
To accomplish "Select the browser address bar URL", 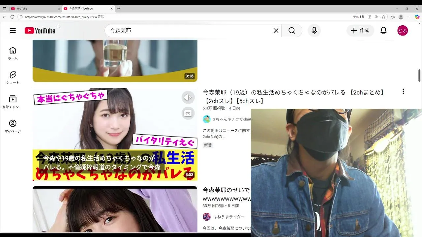I will (x=64, y=17).
